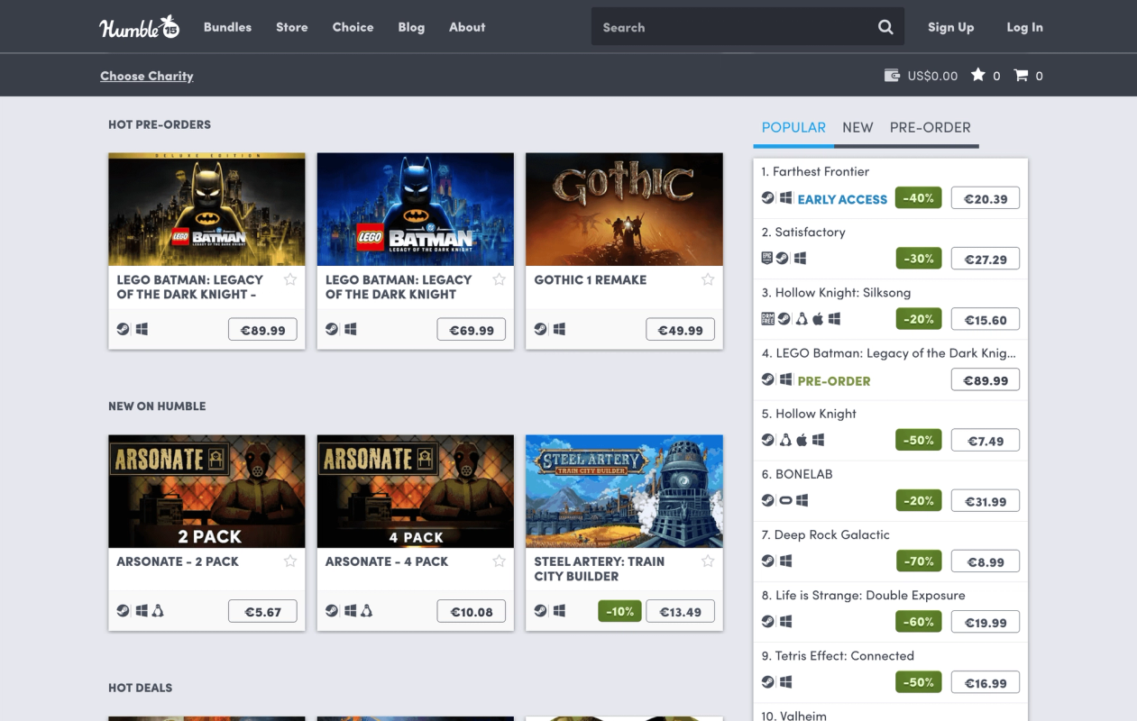1137x721 pixels.
Task: Click Steam icon on Steel Artery card
Action: 540,610
